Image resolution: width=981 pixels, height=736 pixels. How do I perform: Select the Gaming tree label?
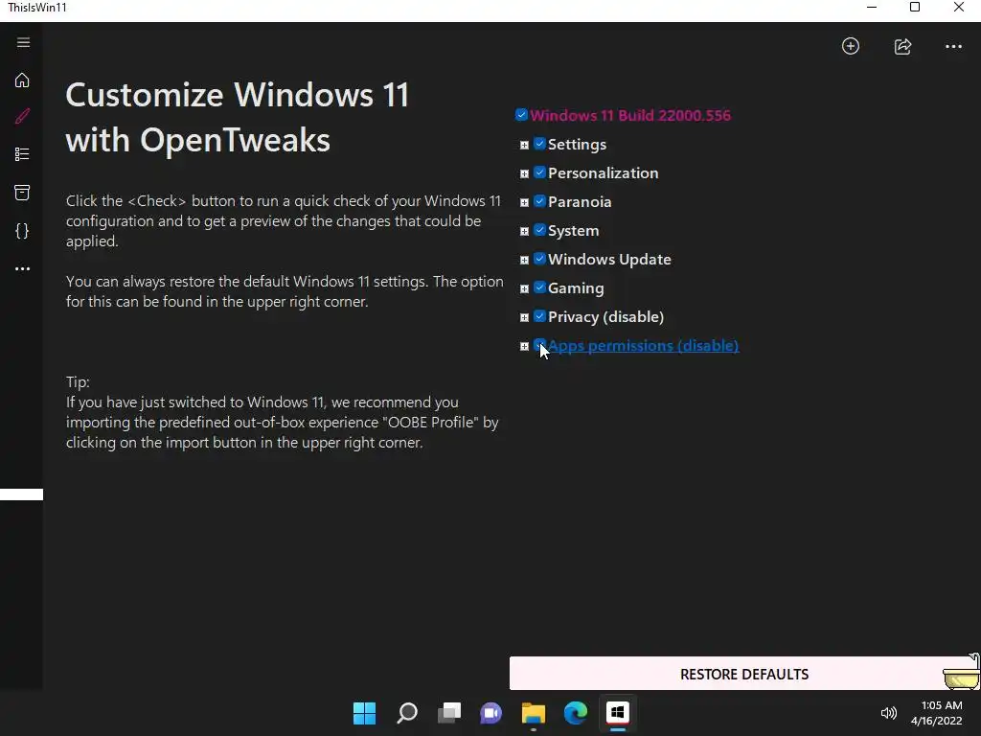coord(576,287)
